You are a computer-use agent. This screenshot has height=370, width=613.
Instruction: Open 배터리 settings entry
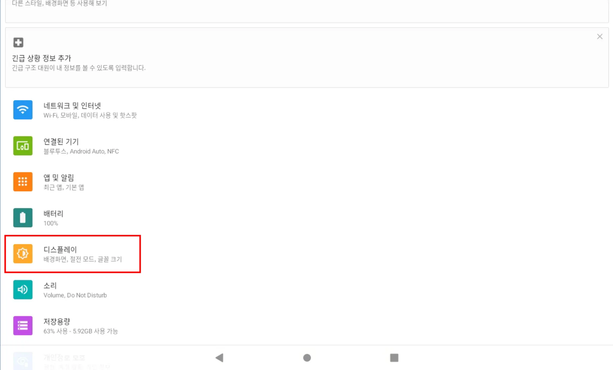[306, 218]
